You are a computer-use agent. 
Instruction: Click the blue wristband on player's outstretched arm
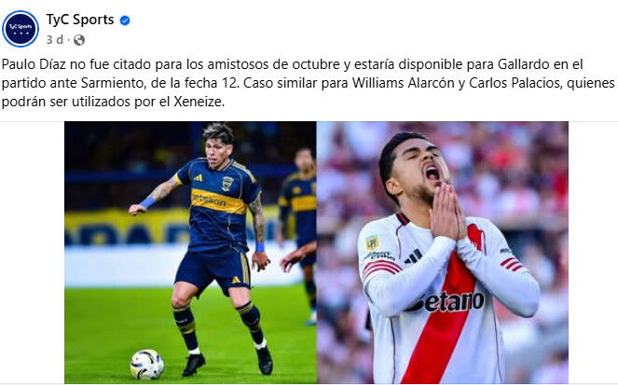tap(147, 202)
